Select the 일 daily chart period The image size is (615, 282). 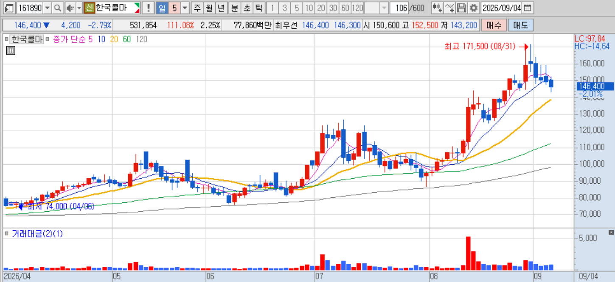162,8
